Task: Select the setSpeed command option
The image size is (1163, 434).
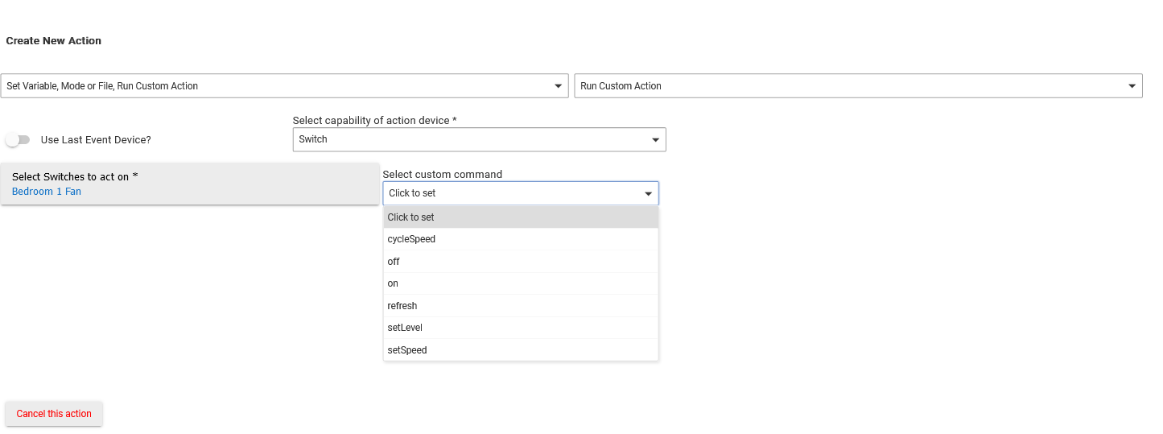Action: coord(407,350)
